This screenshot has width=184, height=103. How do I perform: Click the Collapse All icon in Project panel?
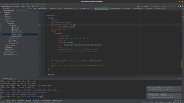[x=32, y=9]
